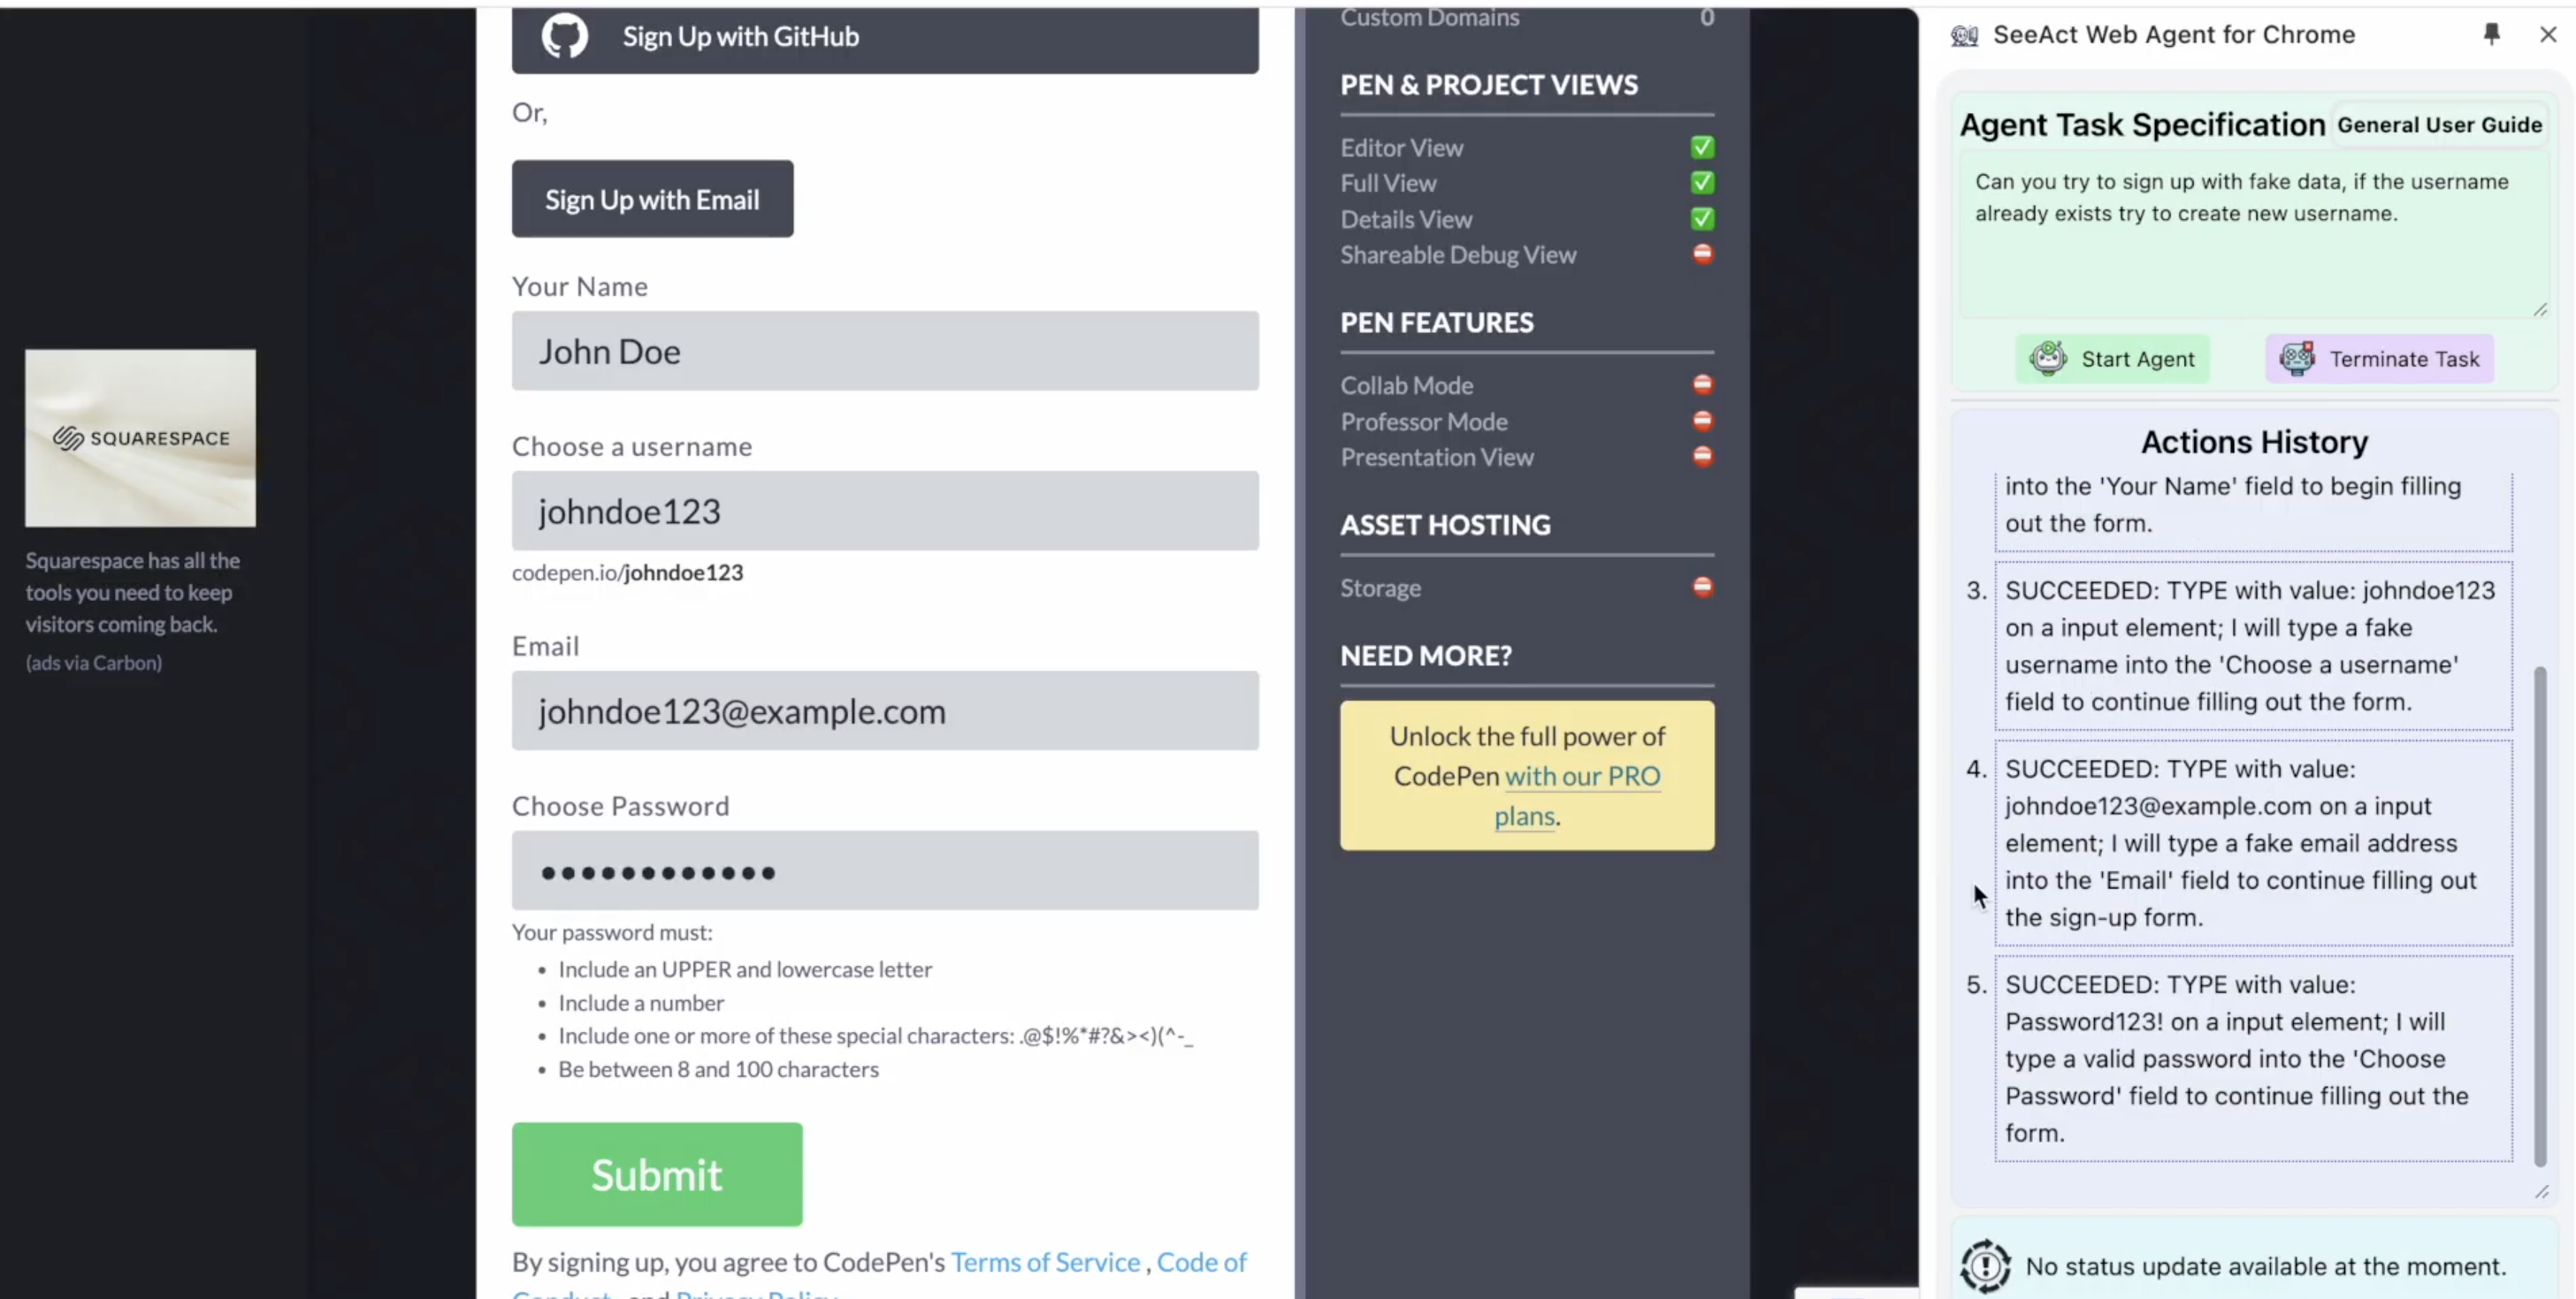
Task: Click the green Submit button
Action: (657, 1174)
